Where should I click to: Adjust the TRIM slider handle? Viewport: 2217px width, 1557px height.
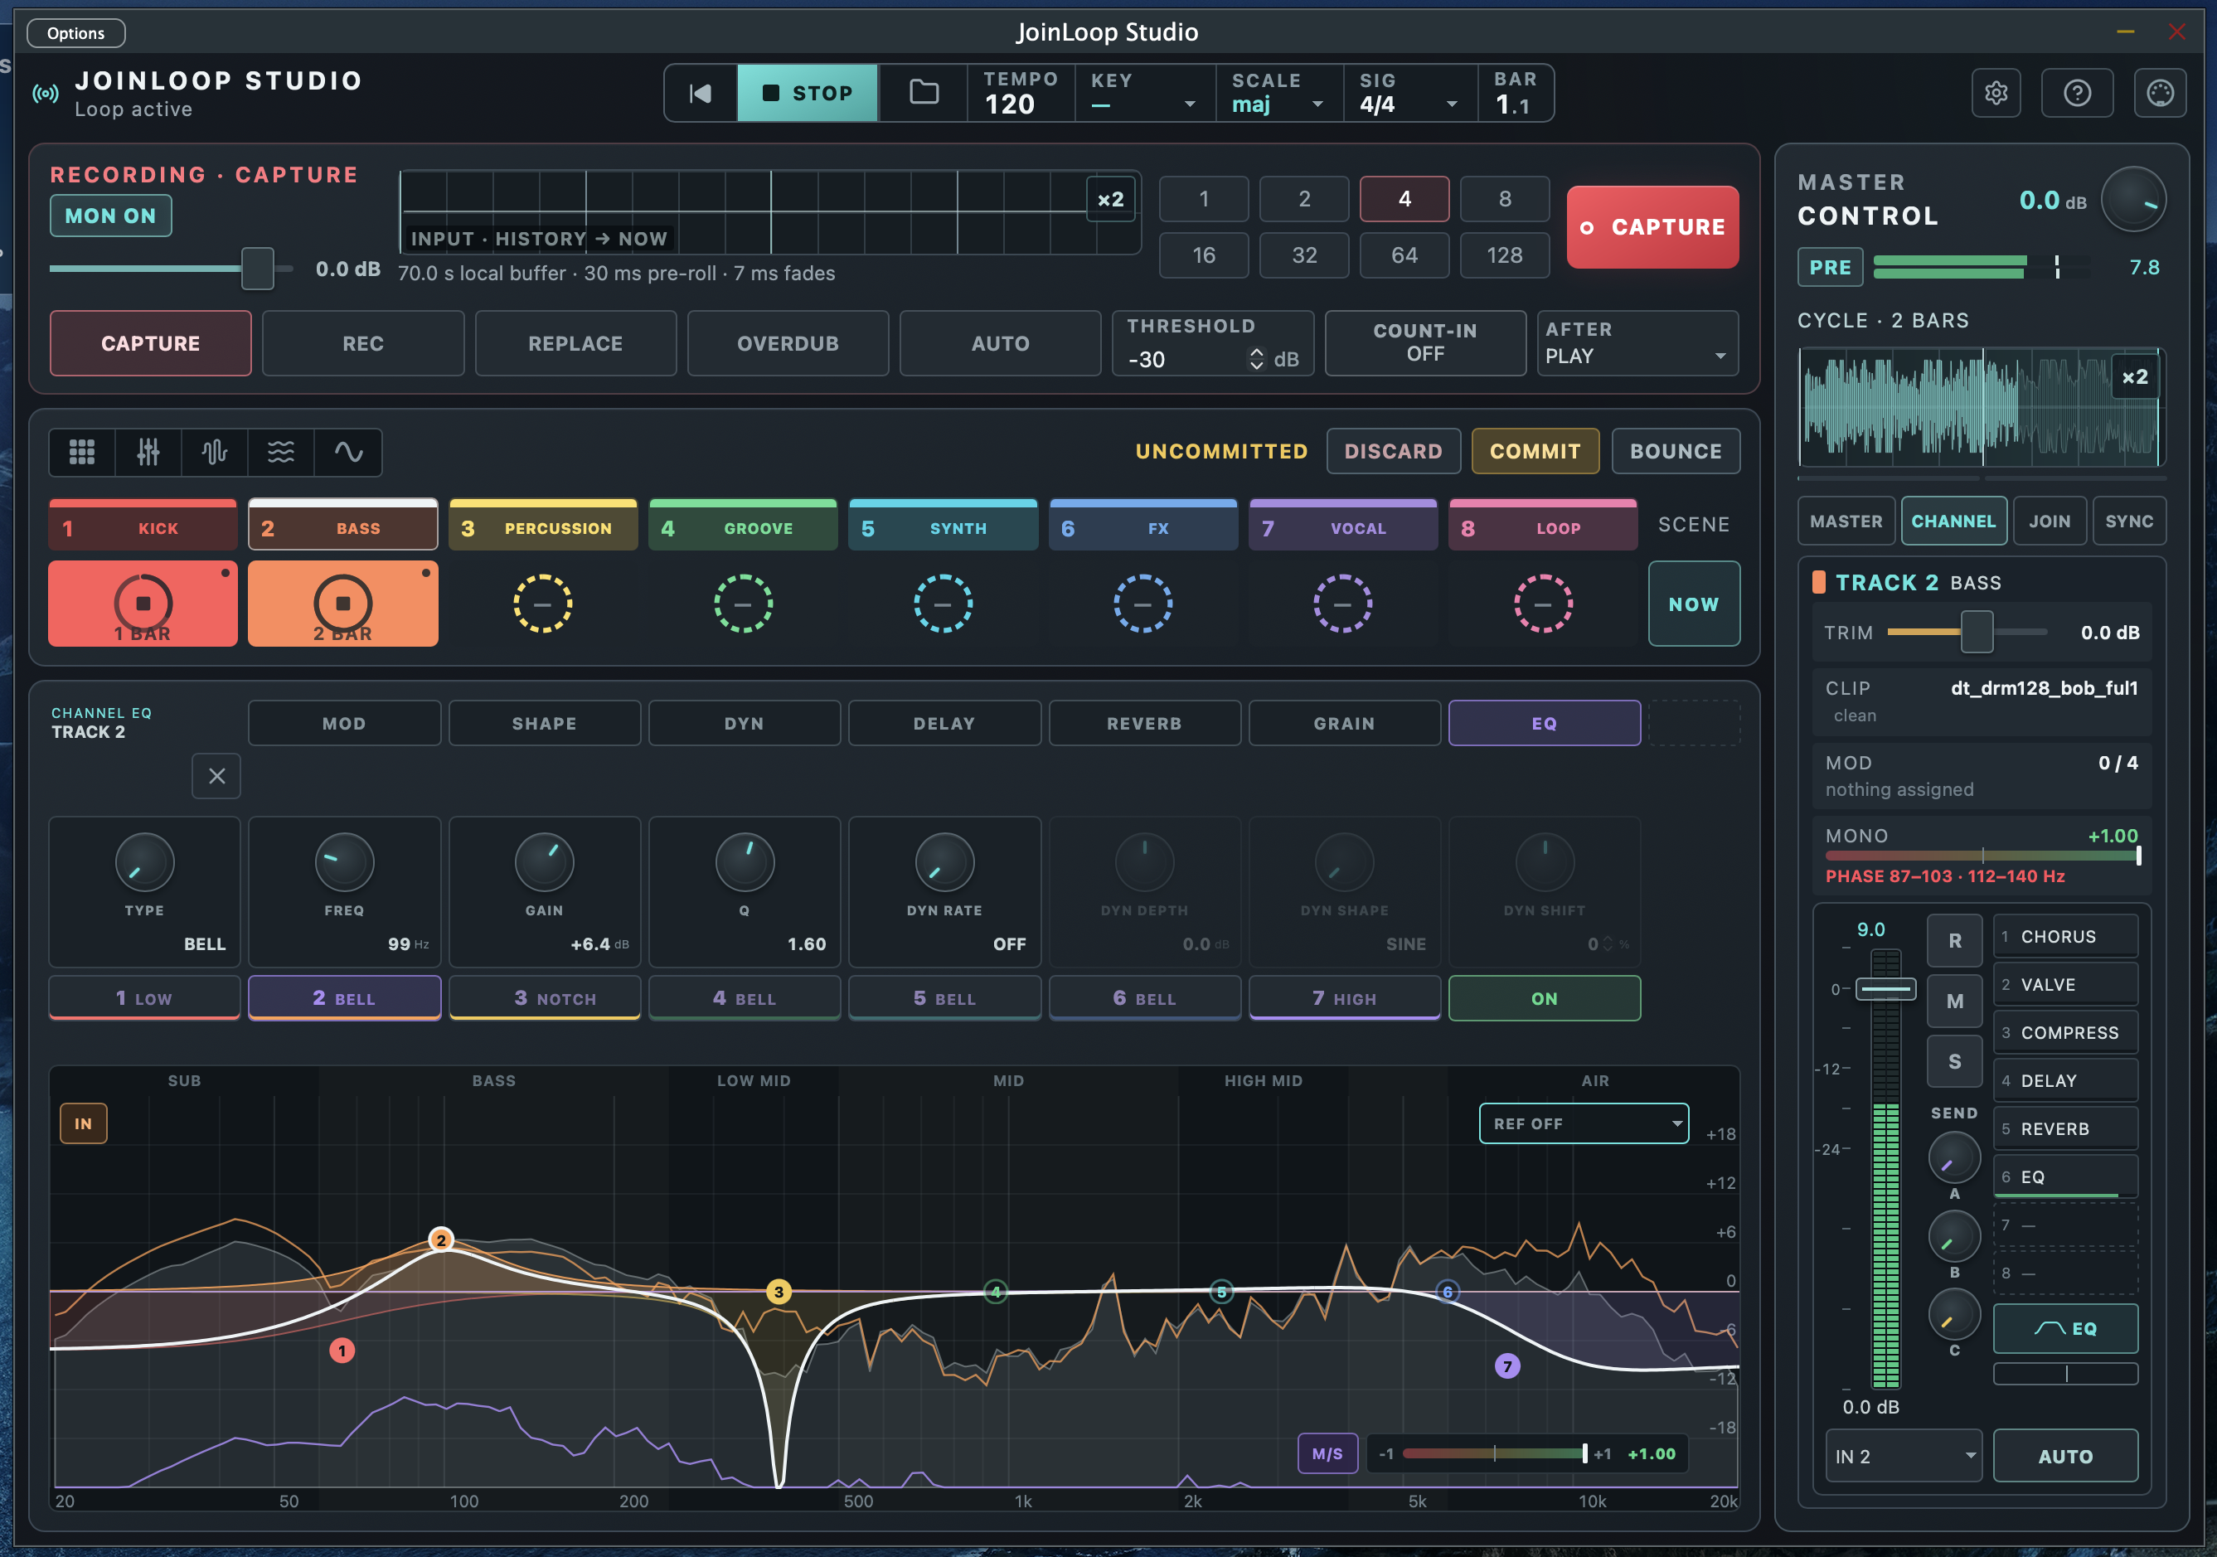click(x=1977, y=633)
